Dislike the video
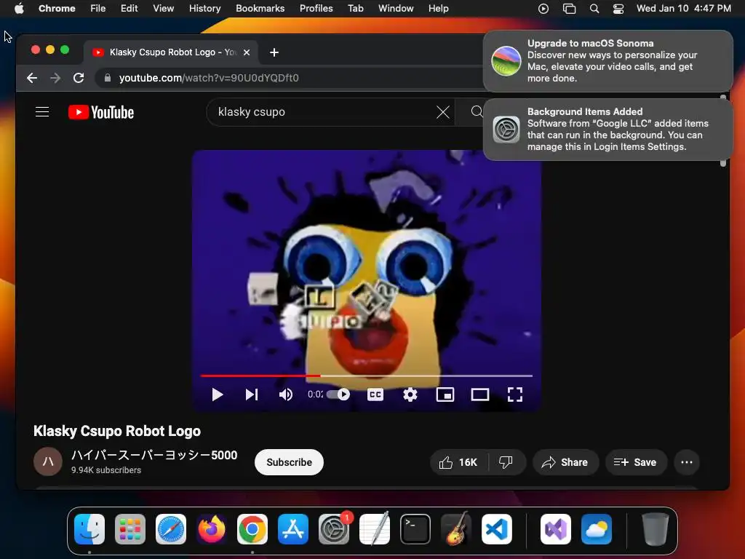The image size is (745, 559). pos(506,462)
